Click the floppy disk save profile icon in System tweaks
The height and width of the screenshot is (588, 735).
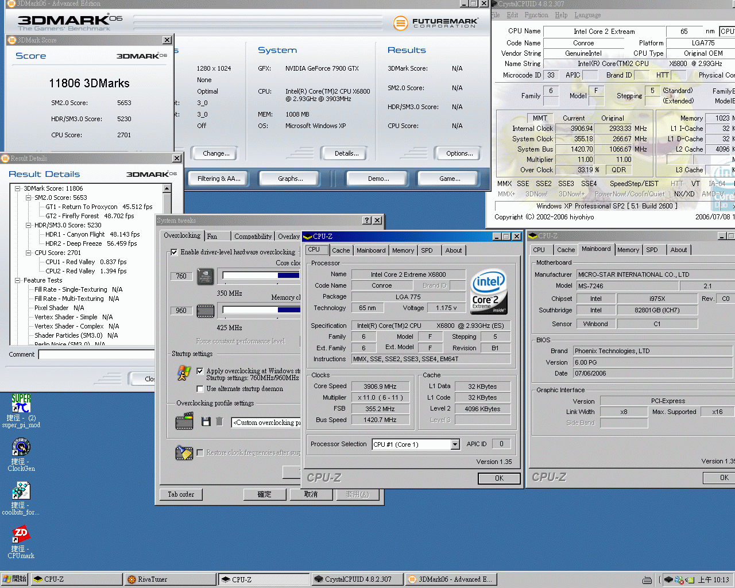point(206,422)
